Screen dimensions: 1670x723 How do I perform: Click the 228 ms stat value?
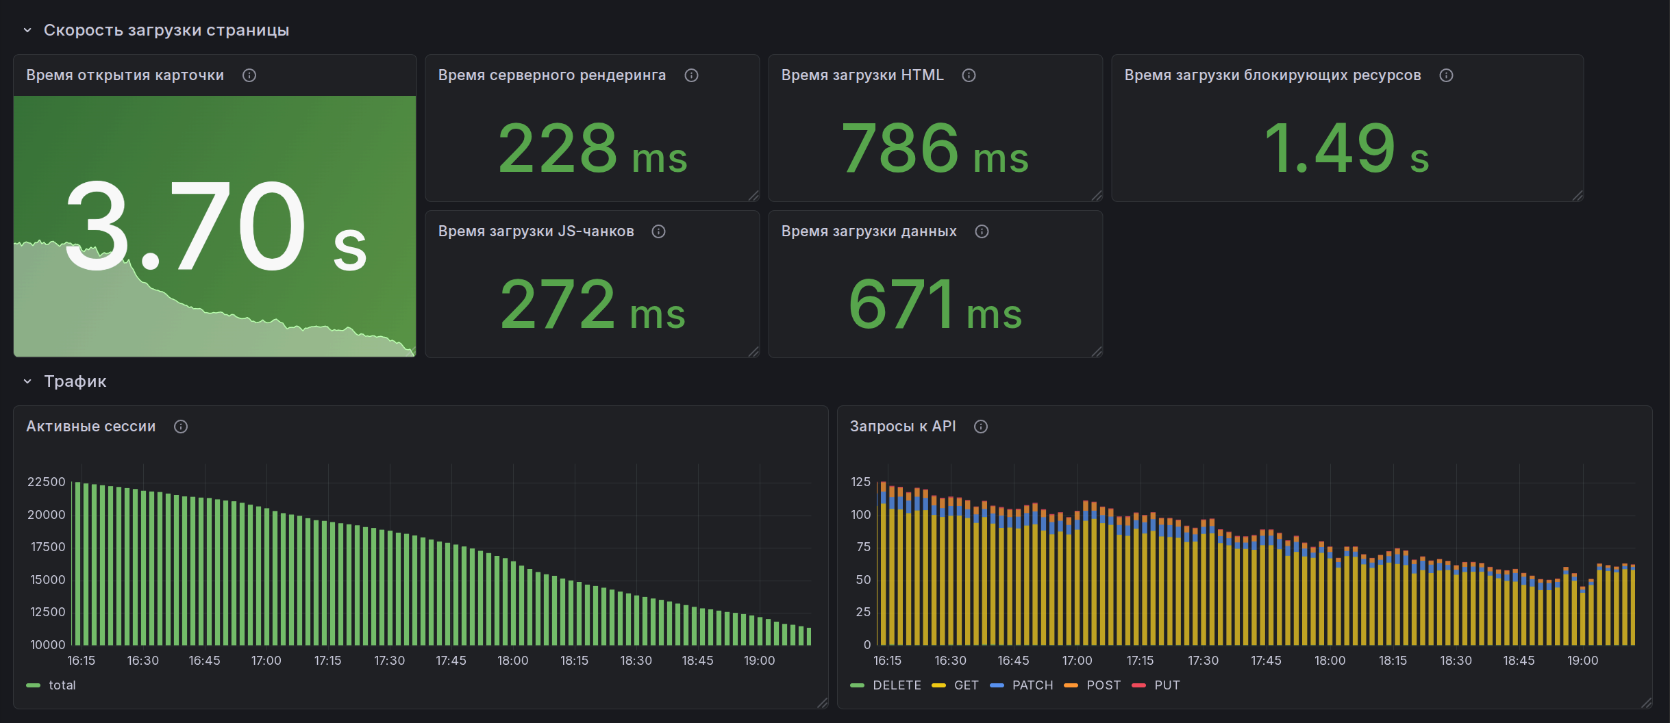[593, 148]
